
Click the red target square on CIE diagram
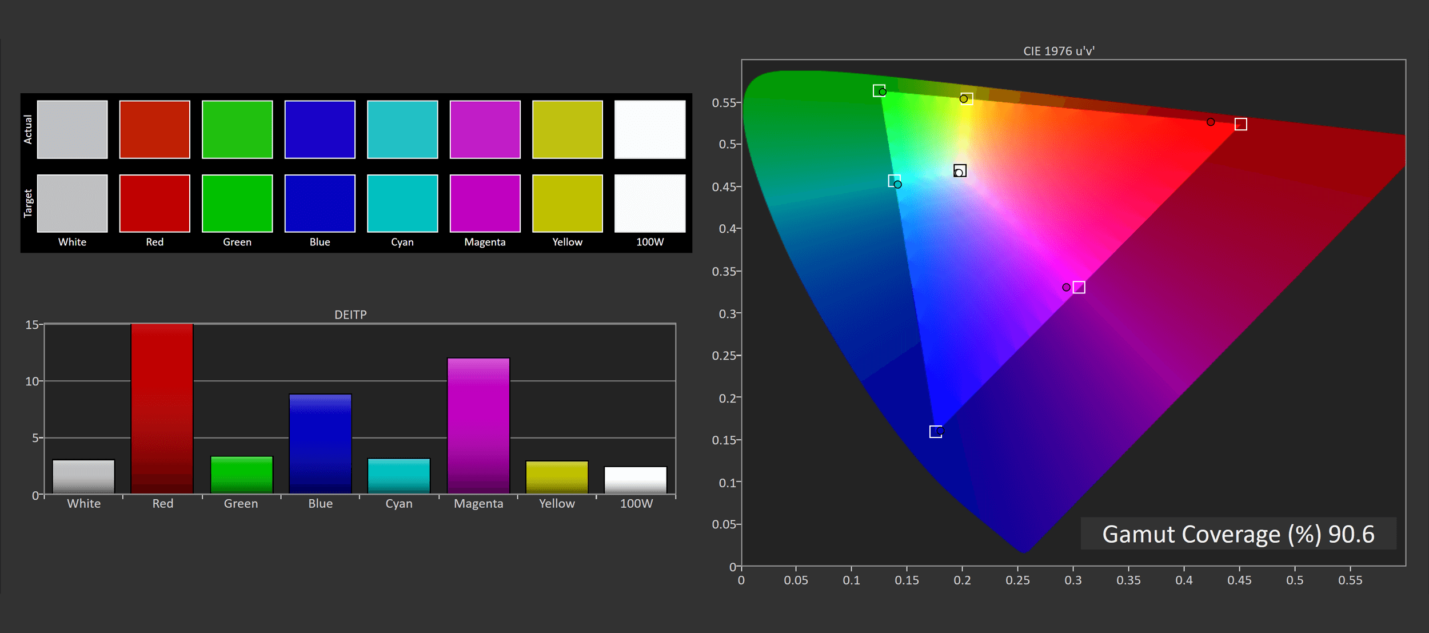1240,124
